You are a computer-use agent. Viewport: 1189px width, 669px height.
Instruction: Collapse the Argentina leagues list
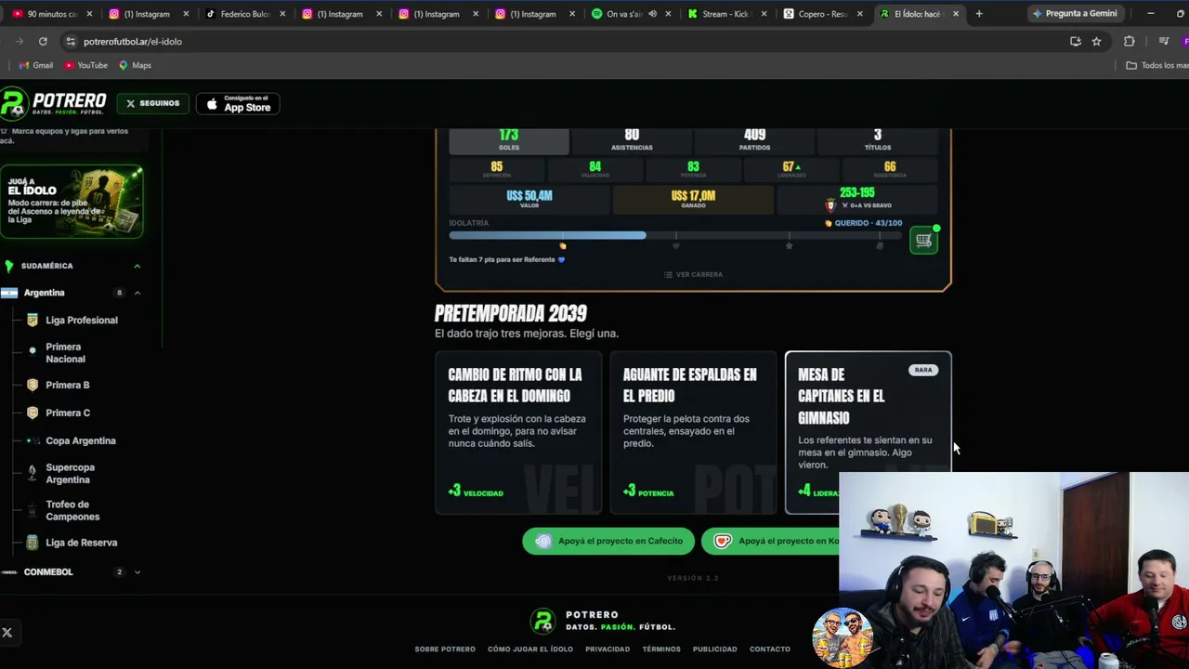pyautogui.click(x=137, y=293)
